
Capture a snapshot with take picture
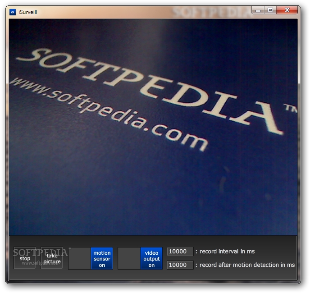coord(52,258)
